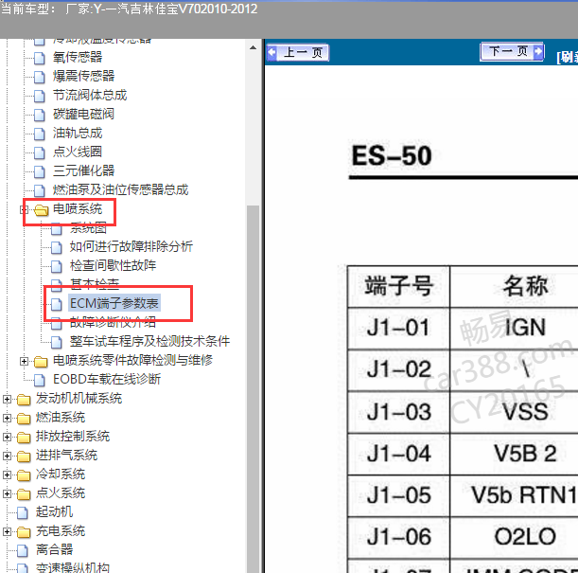Click the 点火线圈 page icon
Image resolution: width=578 pixels, height=573 pixels.
point(40,152)
